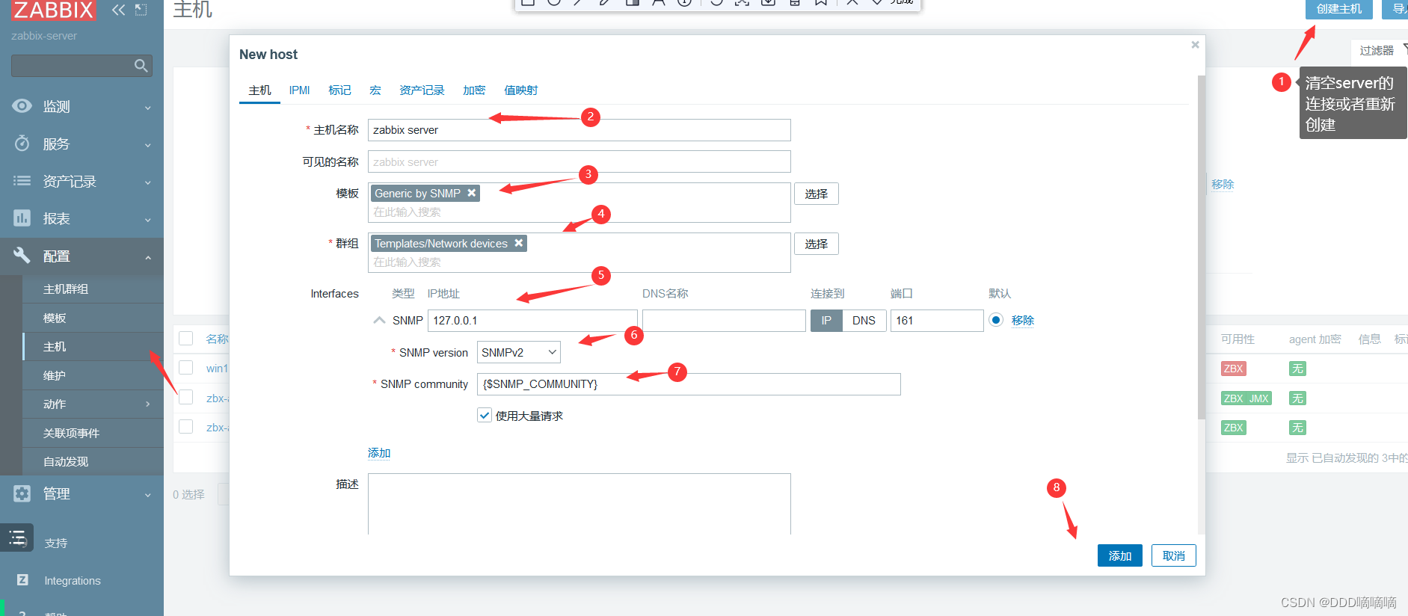
Task: Expand the 监测 menu chevron
Action: coord(148,108)
